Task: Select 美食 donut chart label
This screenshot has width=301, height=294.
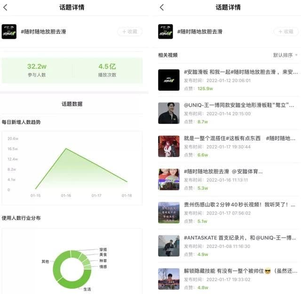Action: point(103,254)
